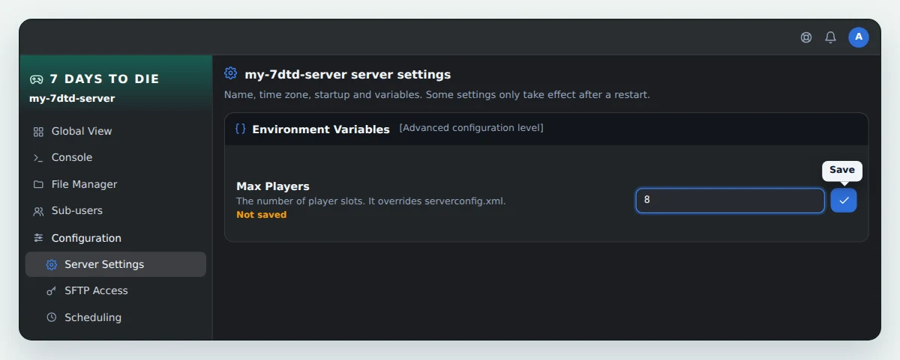Image resolution: width=900 pixels, height=360 pixels.
Task: Open the user avatar "A" menu
Action: (x=859, y=37)
